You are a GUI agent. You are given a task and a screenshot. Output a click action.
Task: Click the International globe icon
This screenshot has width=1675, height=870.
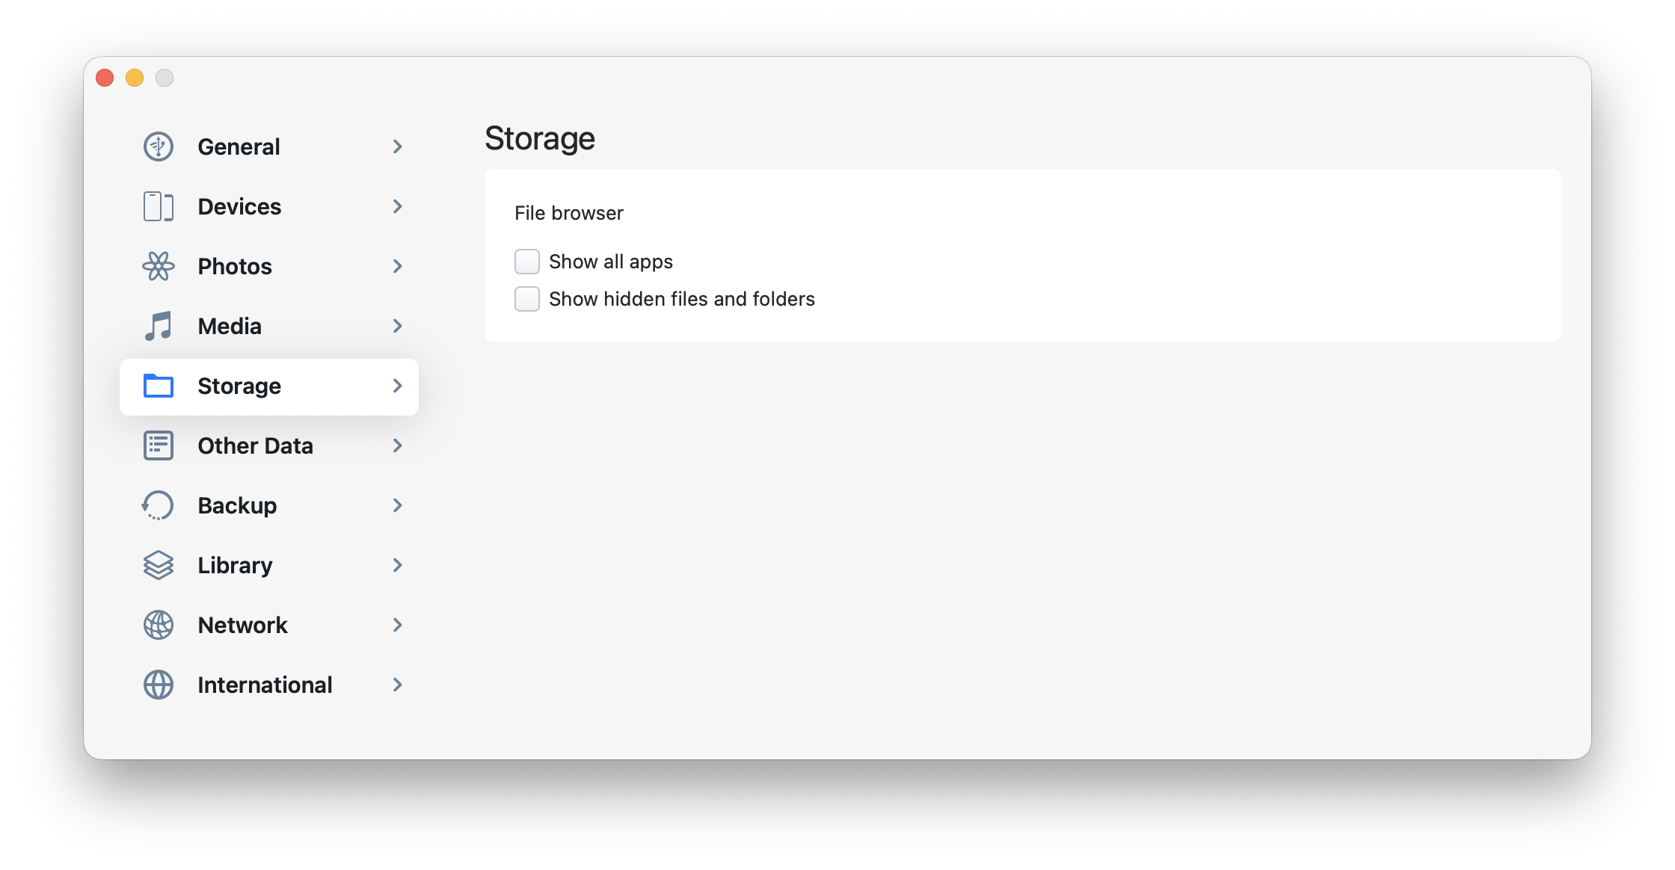159,685
